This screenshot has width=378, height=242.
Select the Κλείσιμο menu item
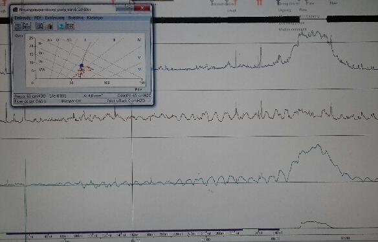tap(95, 18)
